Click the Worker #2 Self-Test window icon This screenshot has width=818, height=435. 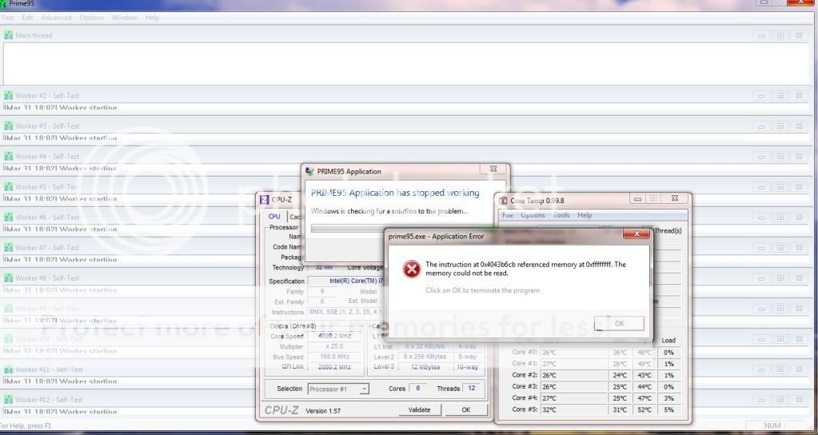tap(8, 95)
